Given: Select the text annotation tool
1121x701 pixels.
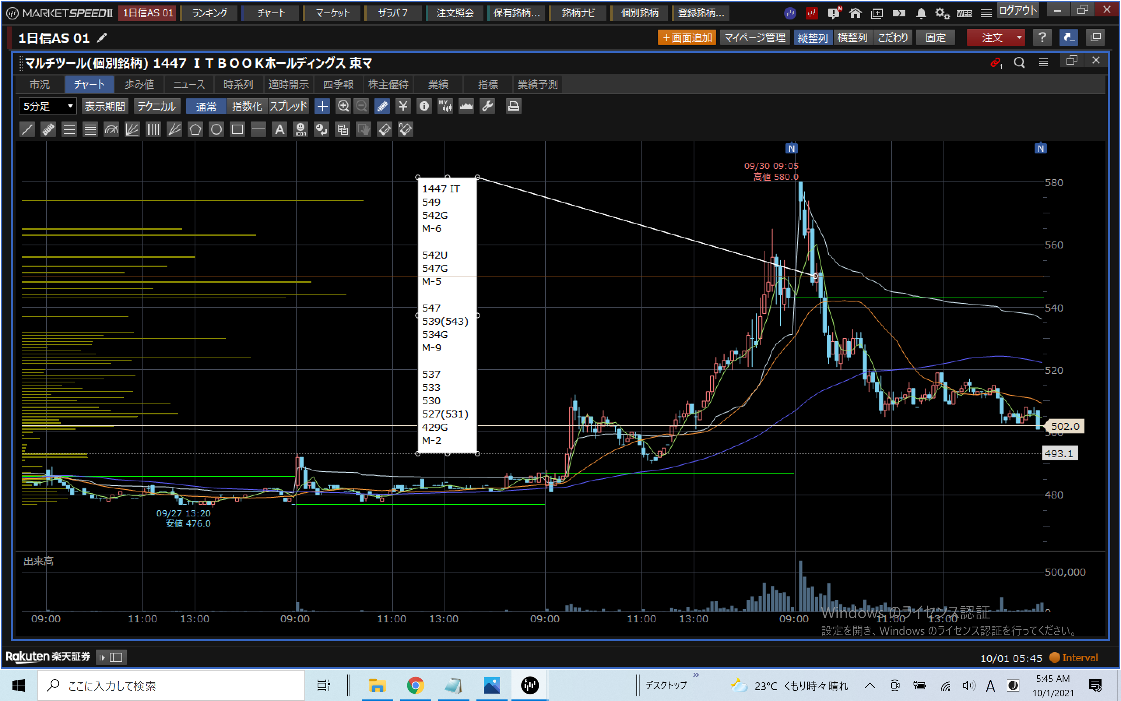Looking at the screenshot, I should pos(279,129).
